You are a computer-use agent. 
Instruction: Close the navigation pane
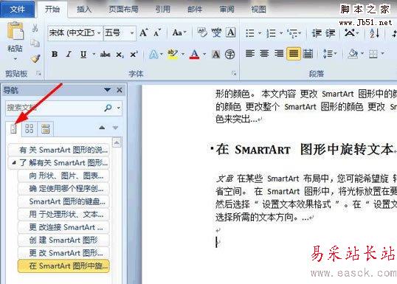[x=120, y=90]
